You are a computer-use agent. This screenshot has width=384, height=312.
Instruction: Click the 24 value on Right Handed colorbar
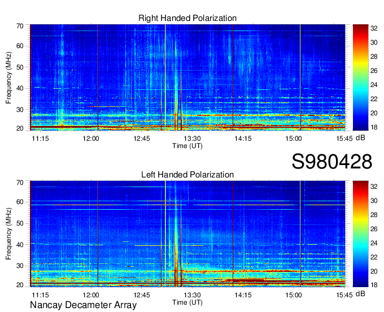click(374, 85)
